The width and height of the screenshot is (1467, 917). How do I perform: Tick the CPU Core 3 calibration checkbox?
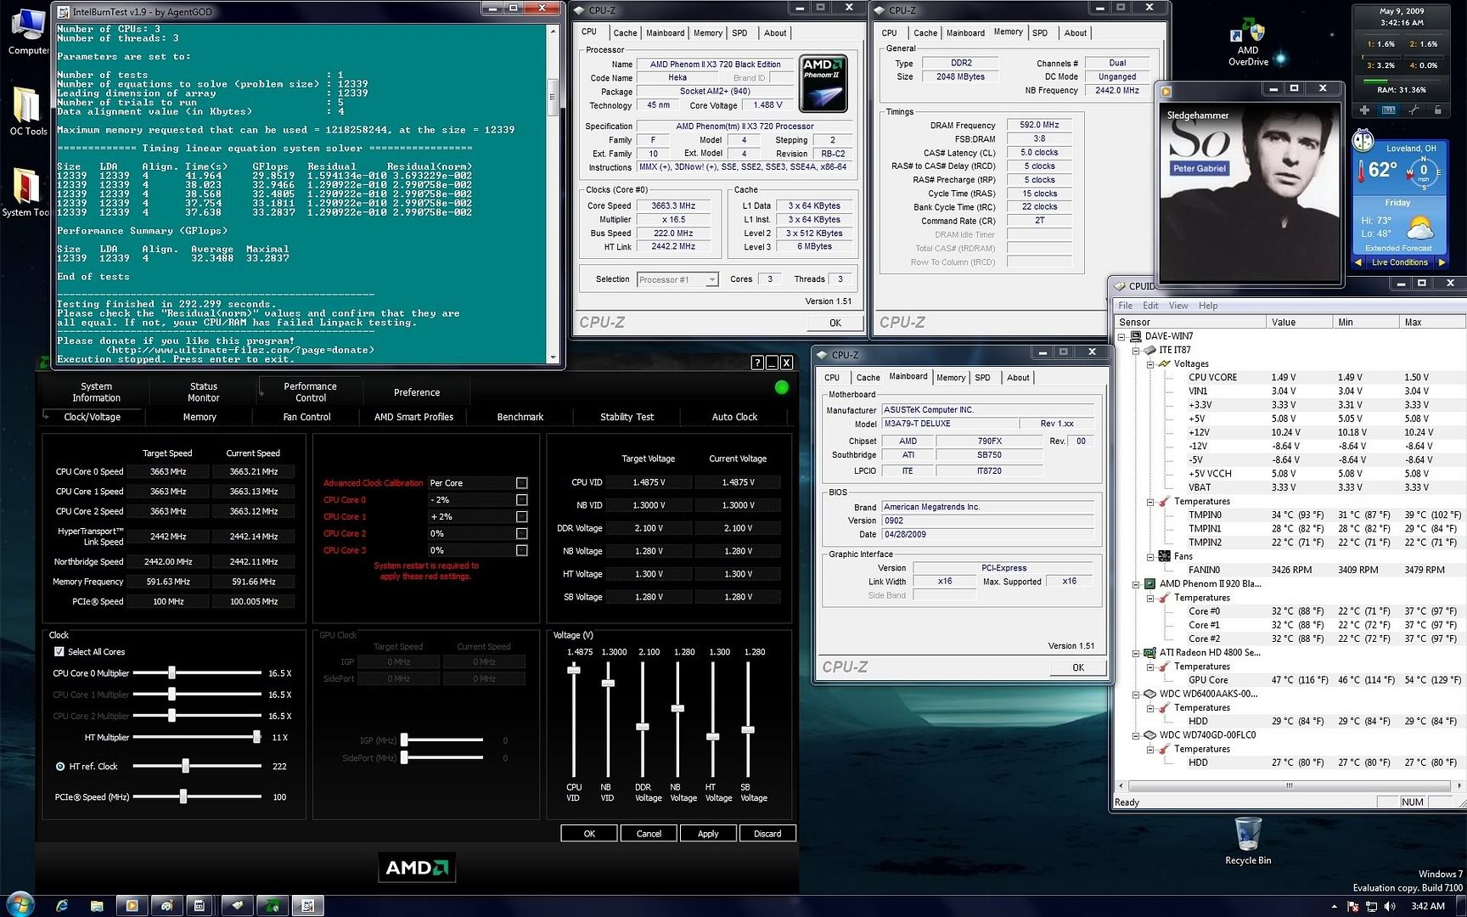[x=521, y=551]
